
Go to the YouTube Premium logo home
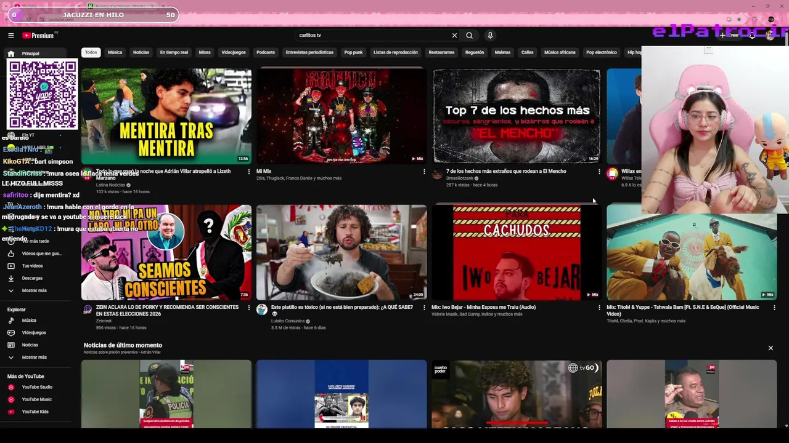point(38,36)
